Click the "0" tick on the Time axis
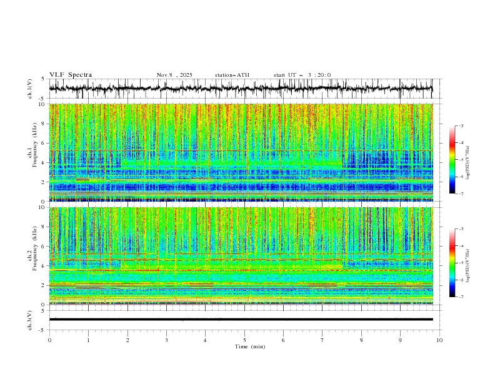495x382 pixels. pos(49,340)
